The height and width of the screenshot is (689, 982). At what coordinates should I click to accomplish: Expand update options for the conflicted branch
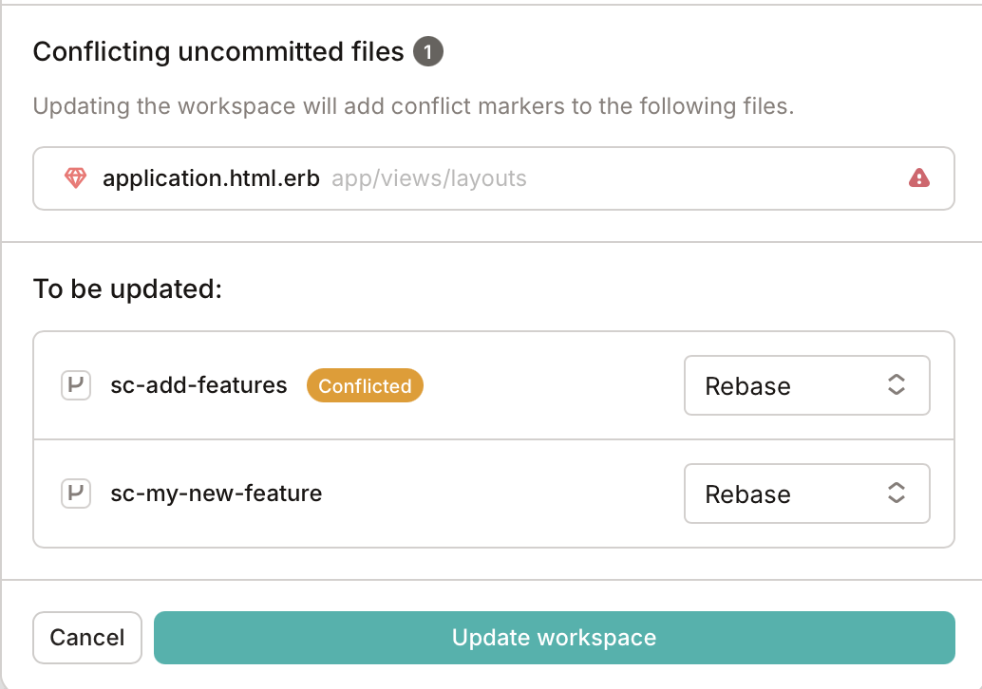click(806, 385)
